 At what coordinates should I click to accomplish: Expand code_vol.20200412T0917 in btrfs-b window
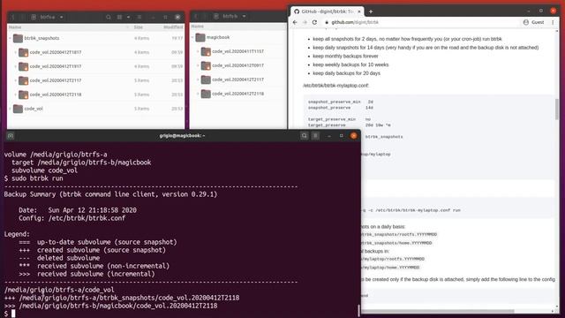pos(198,65)
